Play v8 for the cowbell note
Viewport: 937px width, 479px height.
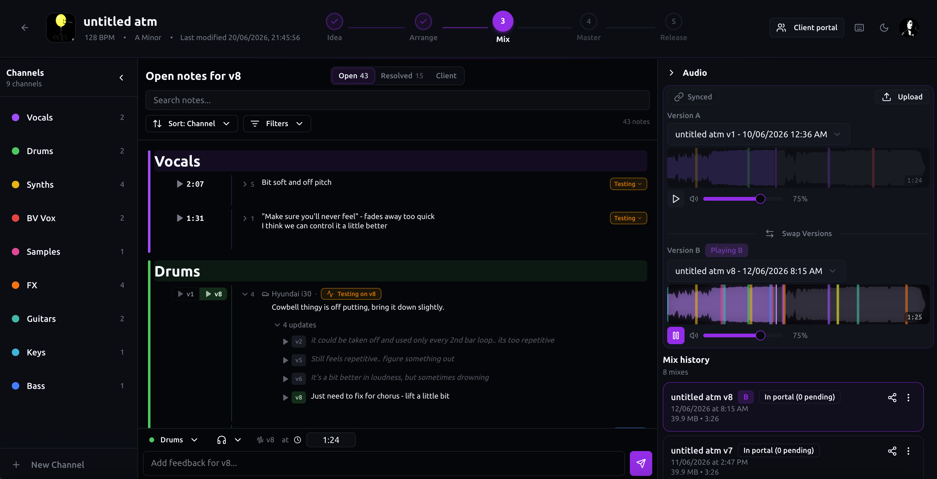[x=214, y=294]
